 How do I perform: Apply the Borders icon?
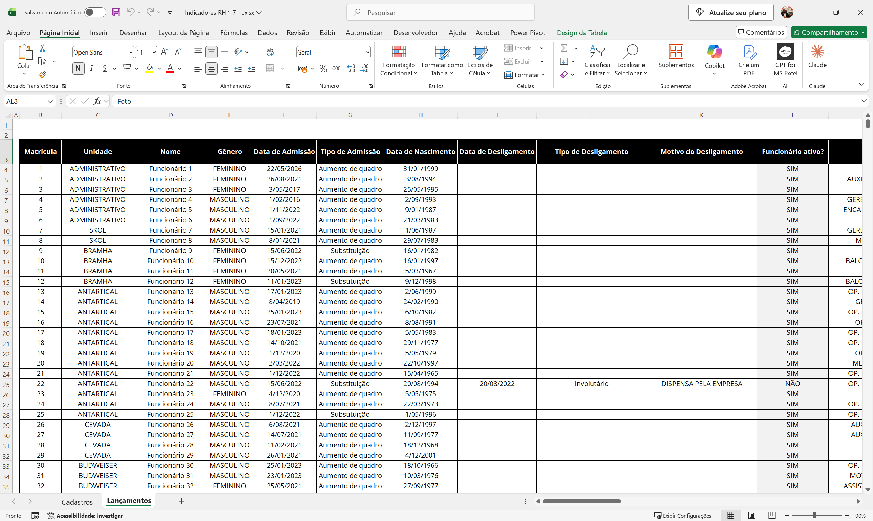point(127,69)
